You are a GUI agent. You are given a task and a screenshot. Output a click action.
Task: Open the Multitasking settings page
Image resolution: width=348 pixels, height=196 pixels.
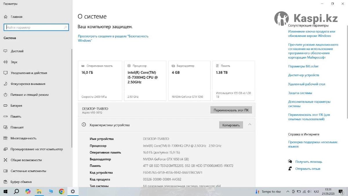(23, 138)
